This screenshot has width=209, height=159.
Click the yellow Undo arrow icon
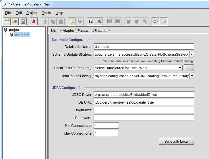point(72,22)
